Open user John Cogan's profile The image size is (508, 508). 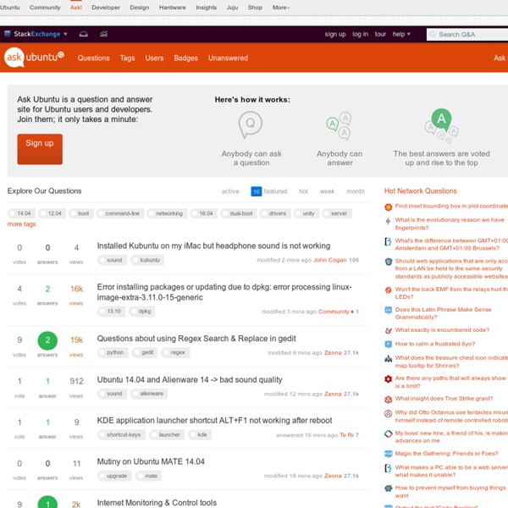(x=330, y=260)
